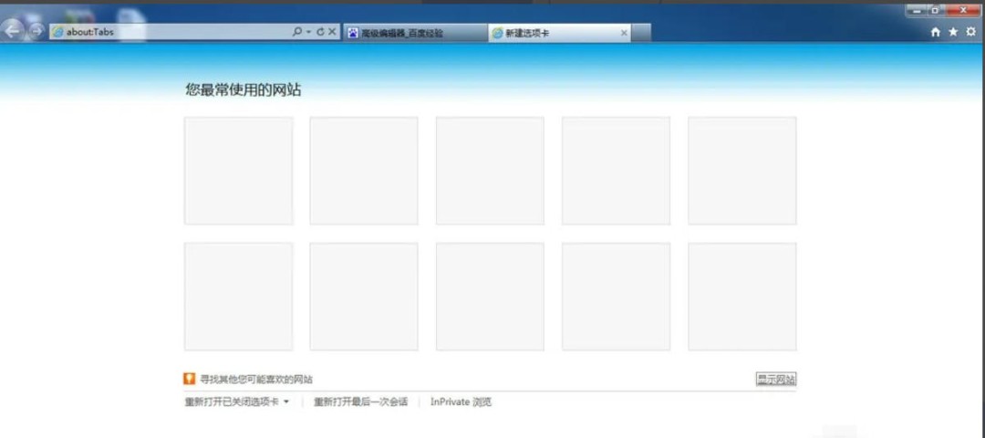Click the 显示网站 button
The width and height of the screenshot is (985, 438).
click(x=775, y=379)
